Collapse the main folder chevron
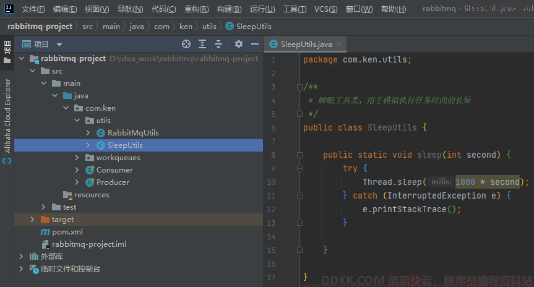 (x=43, y=83)
